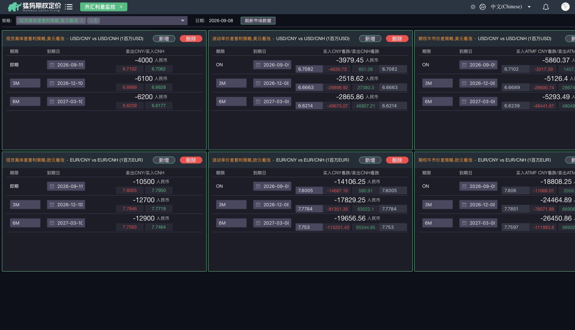Open calendar icon of USD bull-spread 3M date
The width and height of the screenshot is (575, 330).
coord(464,83)
